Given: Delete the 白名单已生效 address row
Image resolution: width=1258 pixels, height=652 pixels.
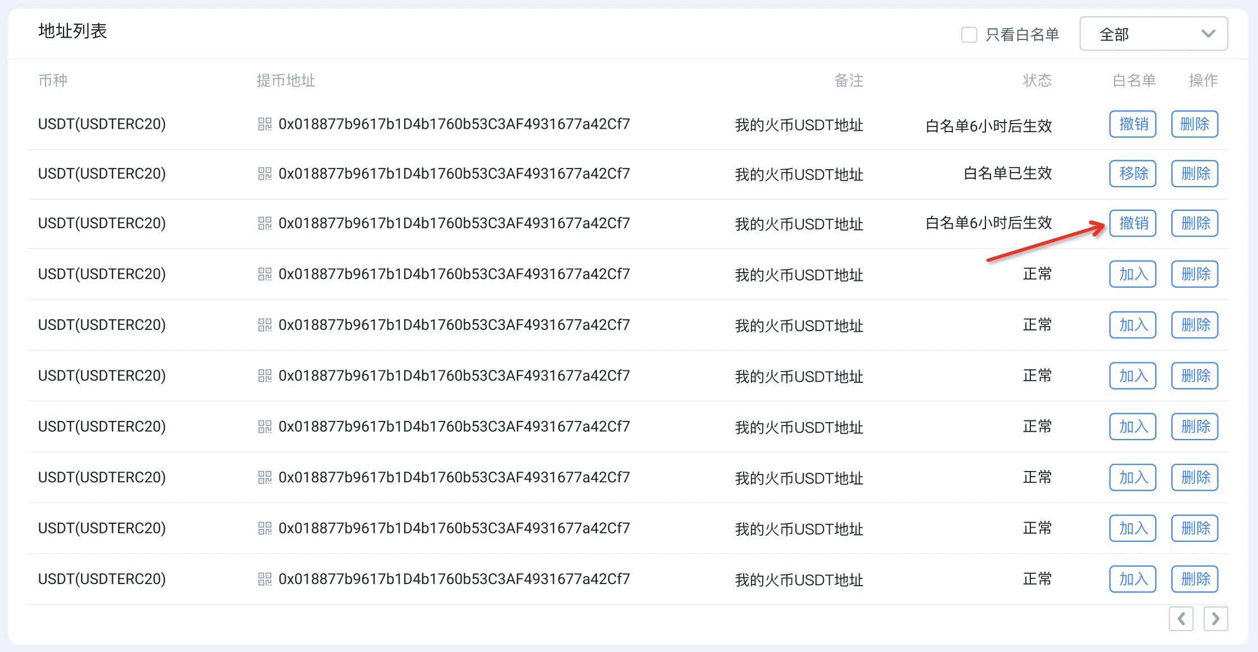Looking at the screenshot, I should coord(1194,174).
